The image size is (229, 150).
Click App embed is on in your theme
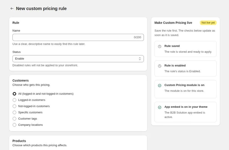point(186,107)
